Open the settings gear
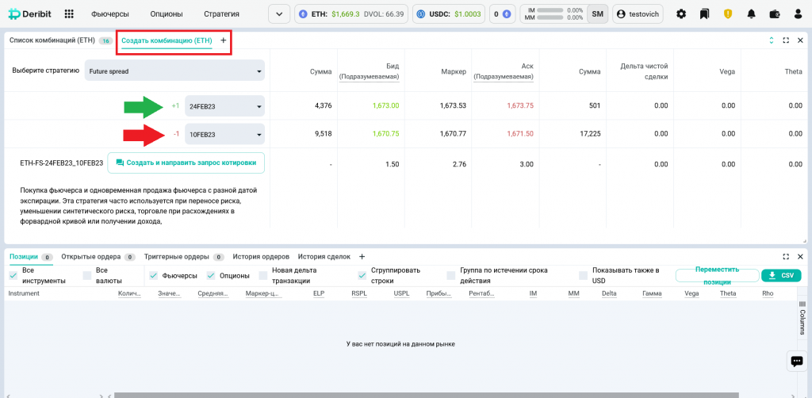The height and width of the screenshot is (398, 812). tap(681, 13)
